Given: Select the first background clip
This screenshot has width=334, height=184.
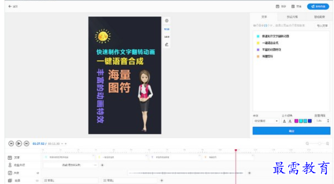Looking at the screenshot, I should [x=70, y=180].
